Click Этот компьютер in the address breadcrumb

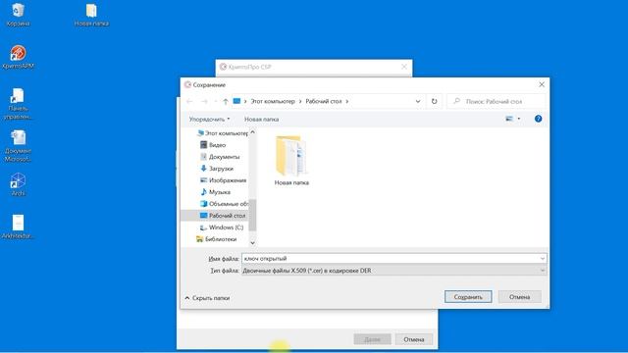[273, 101]
